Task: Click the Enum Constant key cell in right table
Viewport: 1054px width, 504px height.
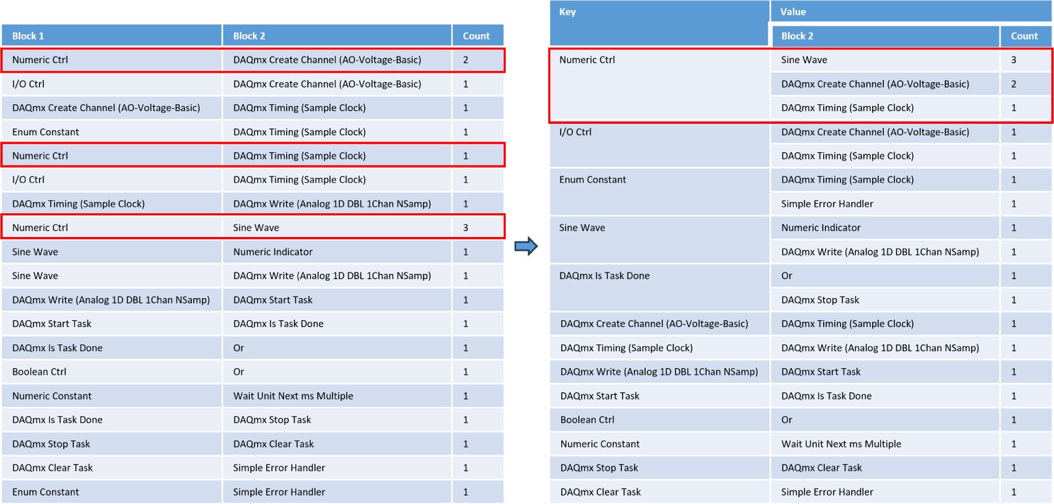Action: tap(592, 180)
